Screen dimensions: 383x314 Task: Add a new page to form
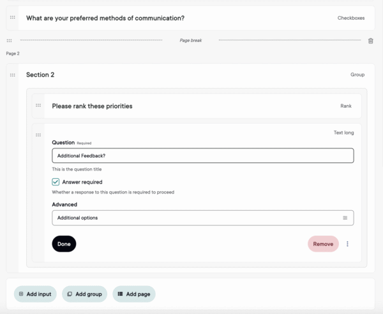pos(134,294)
